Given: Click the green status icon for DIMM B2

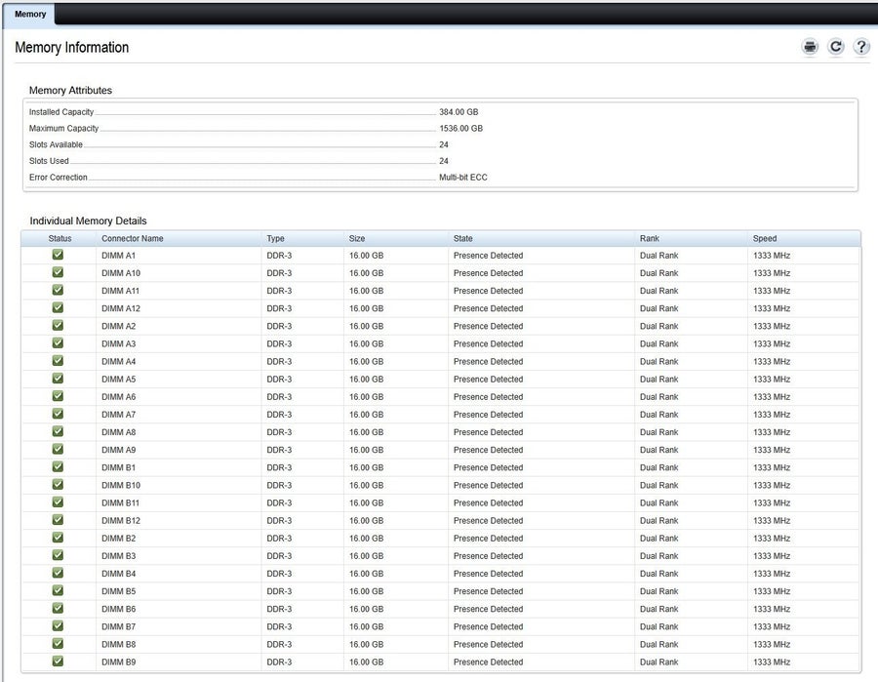Looking at the screenshot, I should point(58,538).
